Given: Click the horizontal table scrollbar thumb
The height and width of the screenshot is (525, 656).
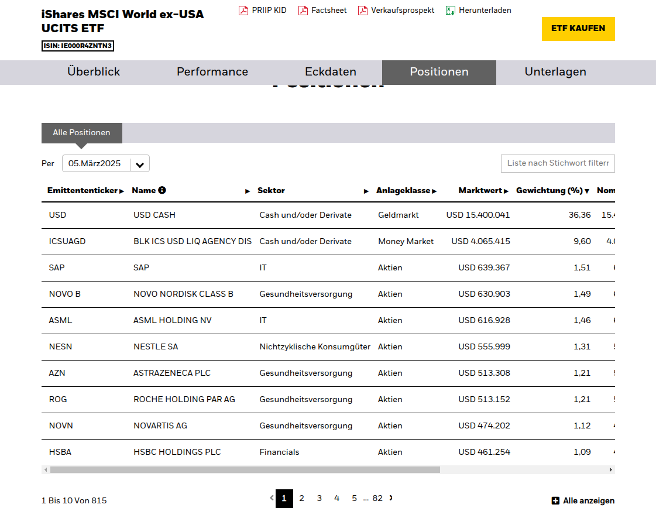Looking at the screenshot, I should 245,470.
